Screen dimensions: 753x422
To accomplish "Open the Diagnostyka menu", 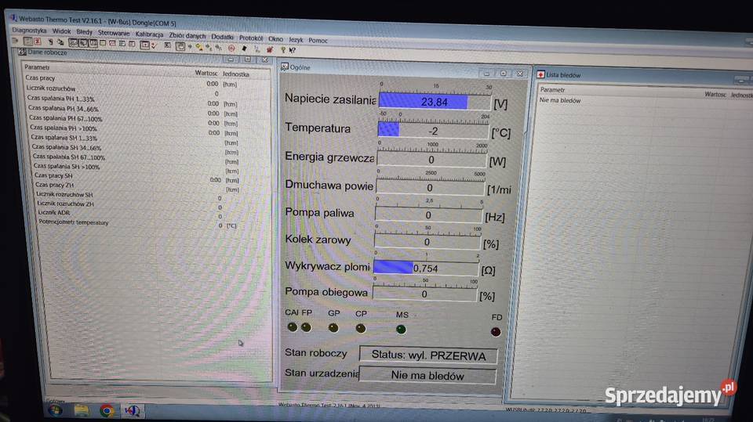I will coord(31,31).
